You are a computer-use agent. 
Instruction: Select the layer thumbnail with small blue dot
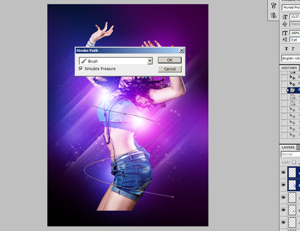(292, 210)
